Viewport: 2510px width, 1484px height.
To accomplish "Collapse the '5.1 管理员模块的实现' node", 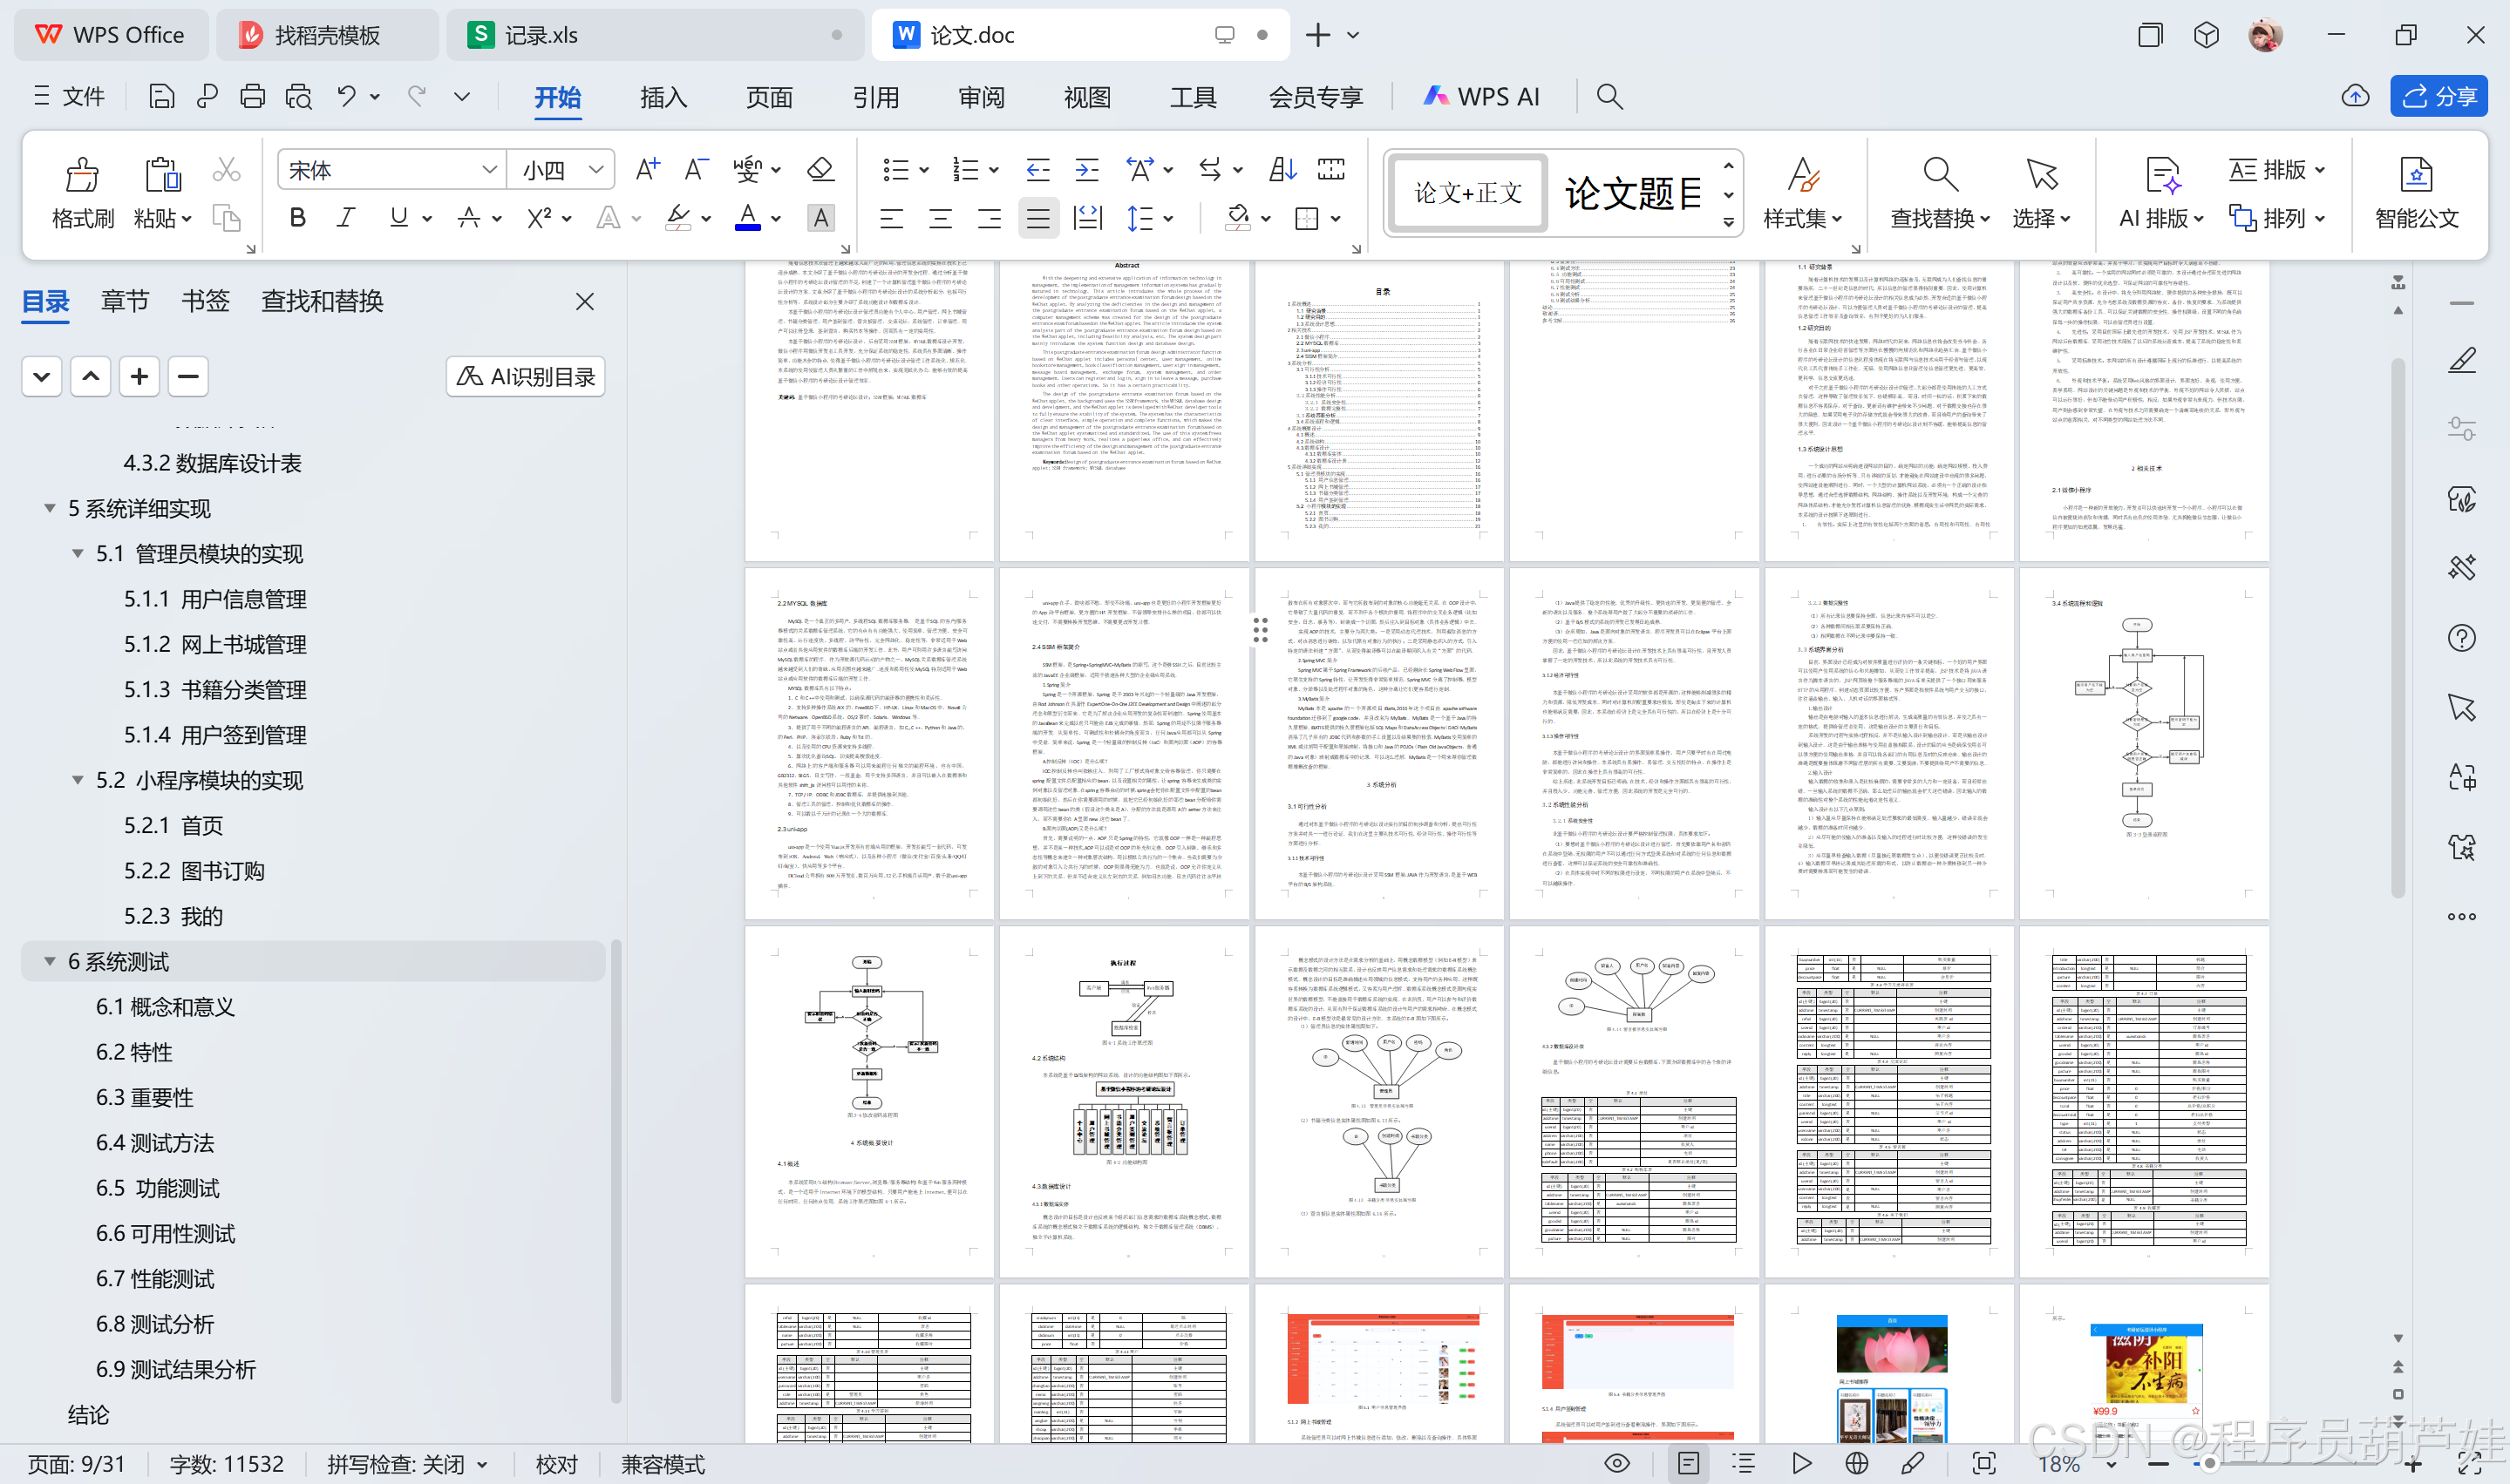I will pos(77,553).
